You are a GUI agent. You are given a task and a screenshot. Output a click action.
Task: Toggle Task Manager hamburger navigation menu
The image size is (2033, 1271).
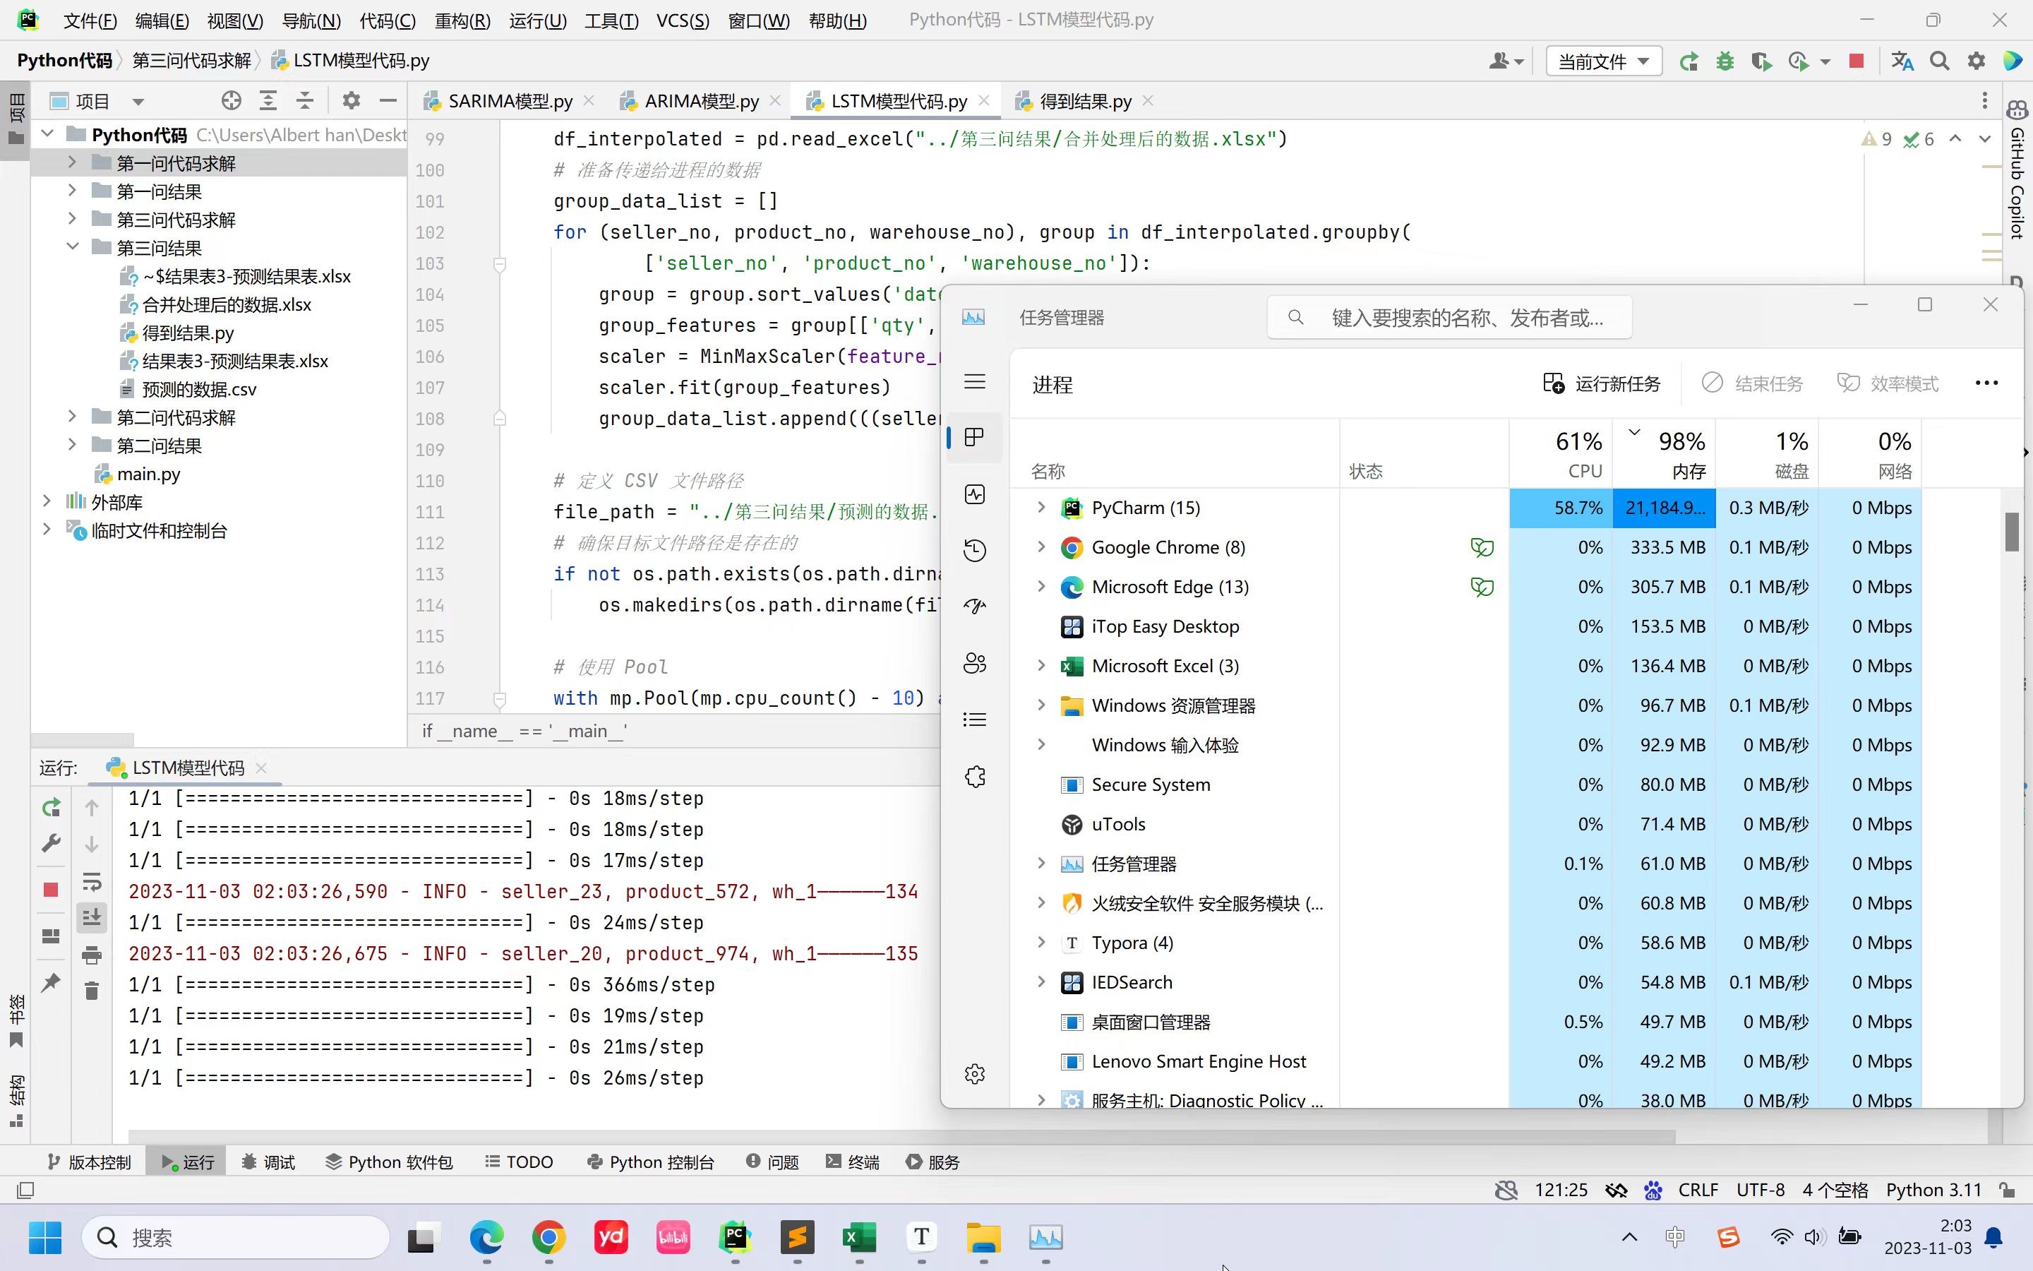tap(974, 381)
